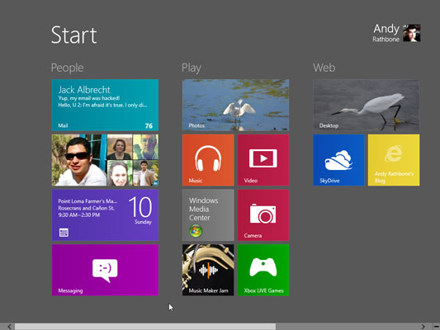The width and height of the screenshot is (440, 330).
Task: Click Andy Rathbone account picture
Action: 412,33
